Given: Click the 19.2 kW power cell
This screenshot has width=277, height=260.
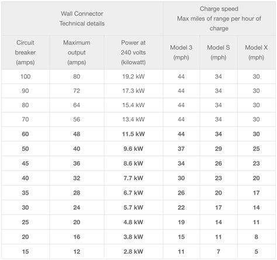Looking at the screenshot, I should pos(133,77).
